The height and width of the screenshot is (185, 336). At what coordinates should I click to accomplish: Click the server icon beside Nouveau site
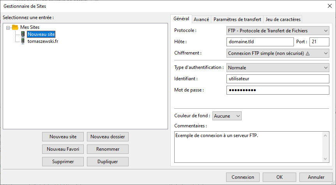click(23, 34)
